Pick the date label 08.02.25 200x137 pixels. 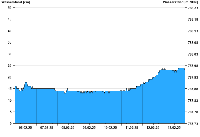click(68, 128)
